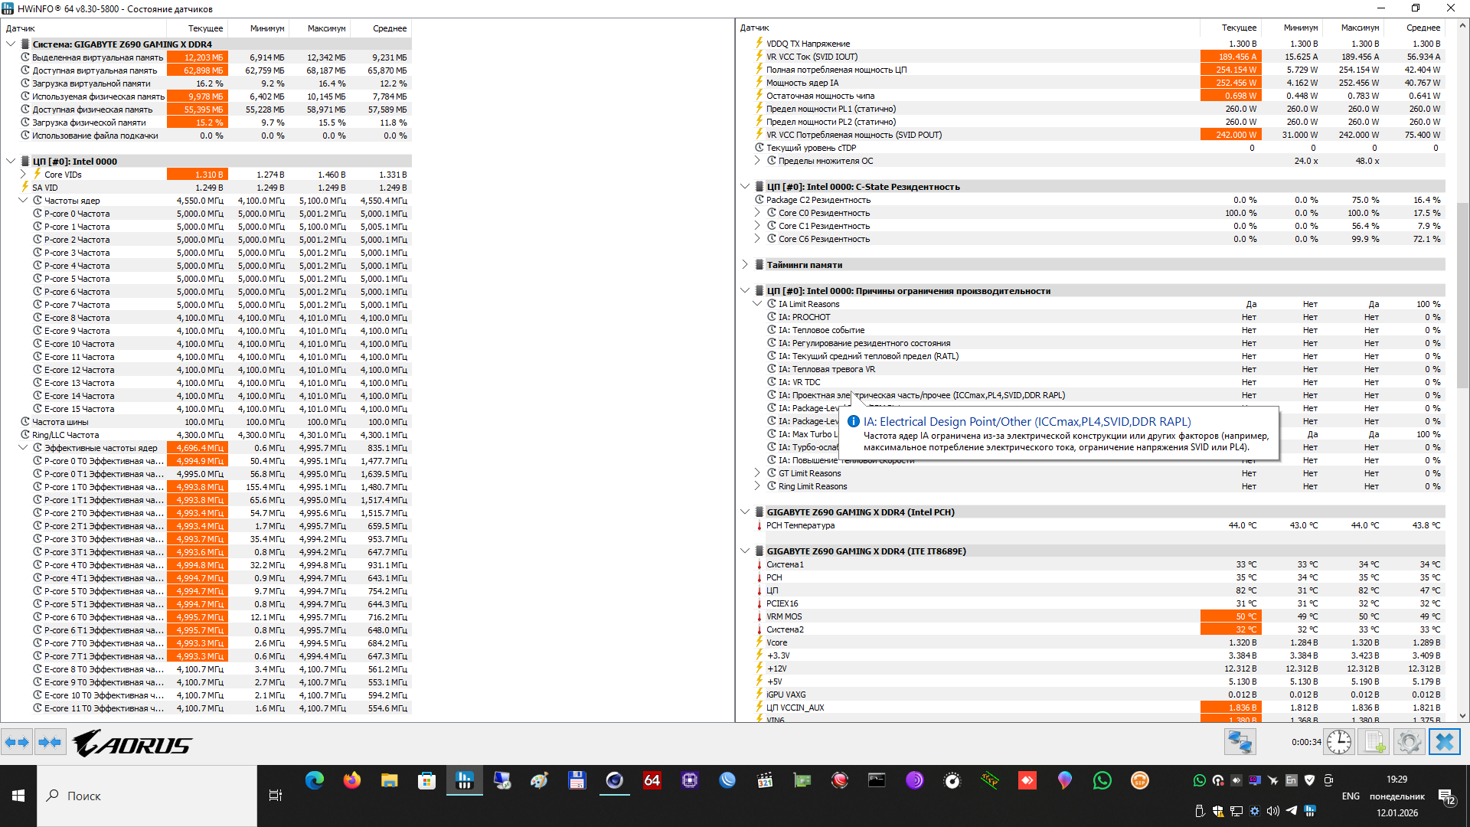
Task: Open WhatsApp icon in the taskbar
Action: pos(1102,780)
